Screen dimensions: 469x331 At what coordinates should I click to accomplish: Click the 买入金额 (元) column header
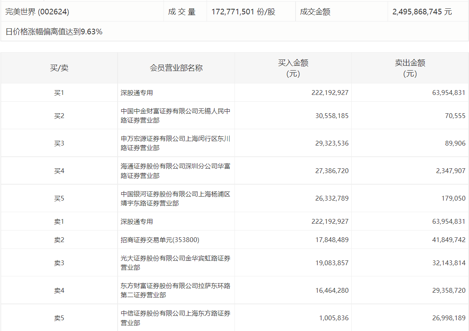tap(293, 68)
